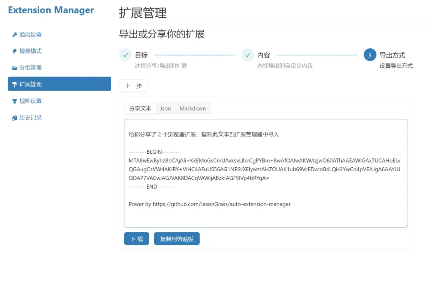Click the checkmark circle for 内容 step

click(x=248, y=55)
